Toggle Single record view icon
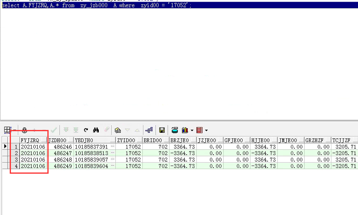Image resolution: width=358 pixels, height=215 pixels. (117, 130)
